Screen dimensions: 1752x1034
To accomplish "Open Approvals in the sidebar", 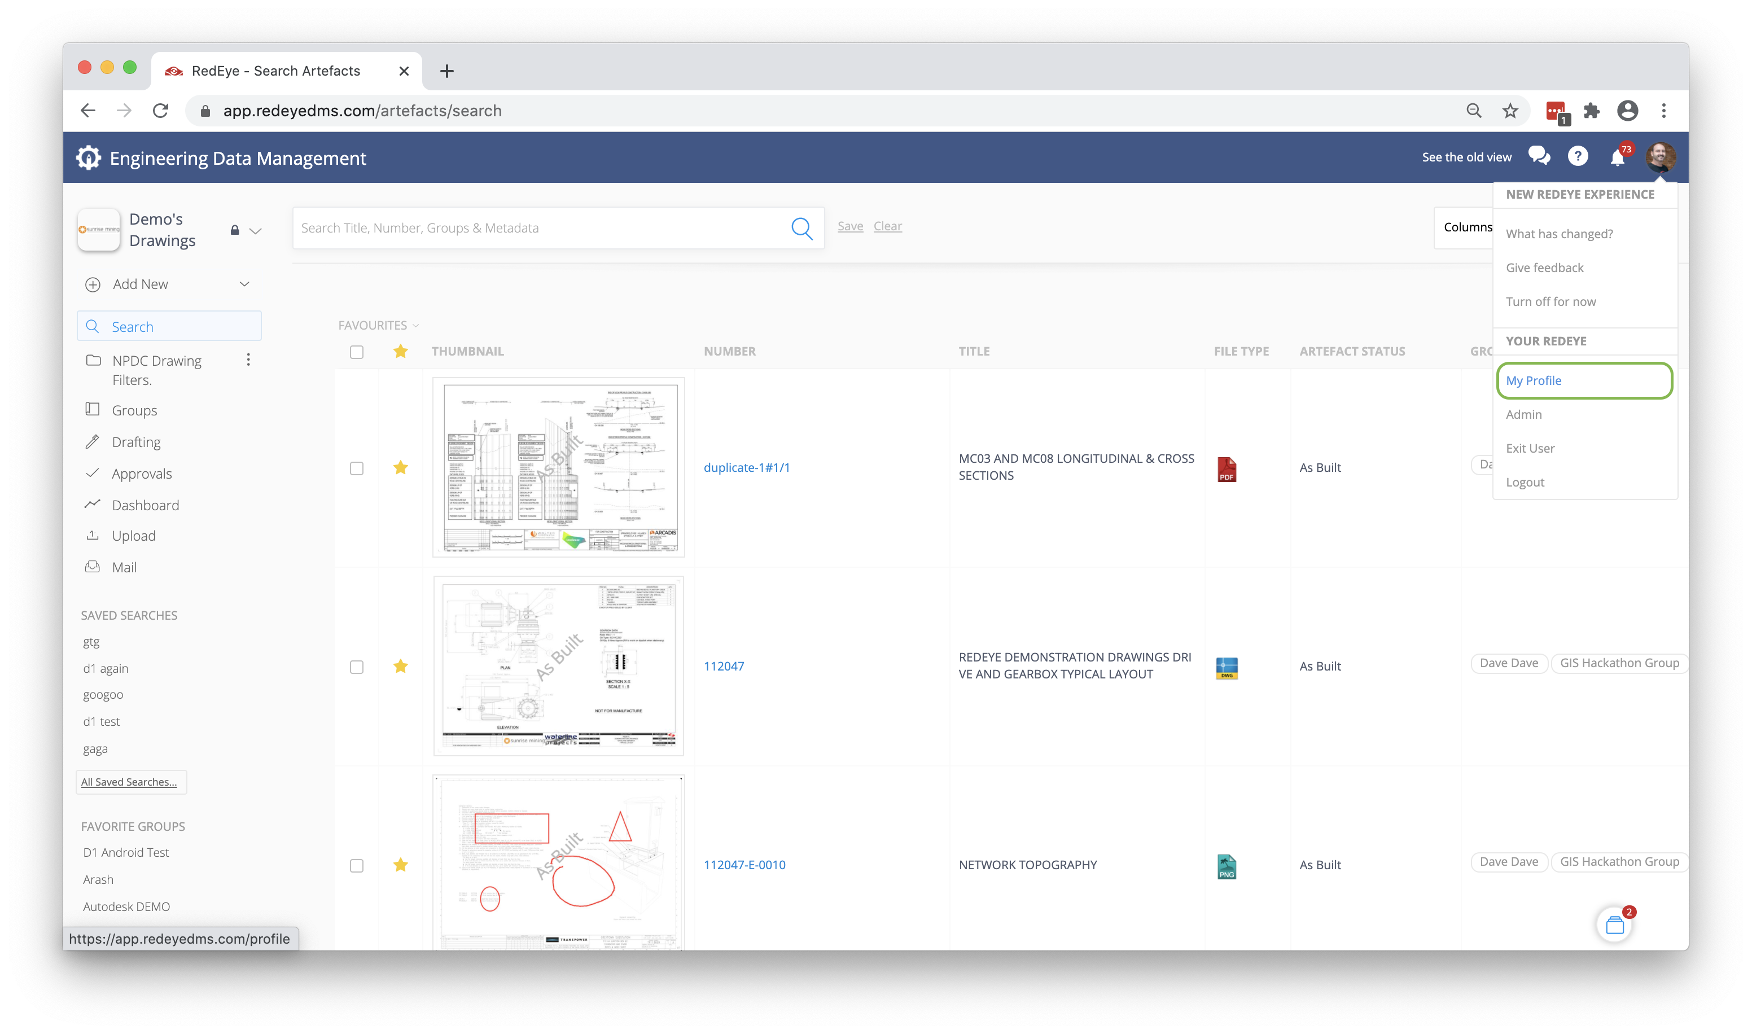I will click(x=142, y=473).
